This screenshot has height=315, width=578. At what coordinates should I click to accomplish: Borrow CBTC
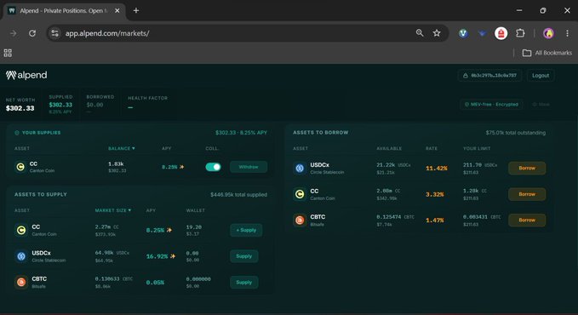click(527, 220)
